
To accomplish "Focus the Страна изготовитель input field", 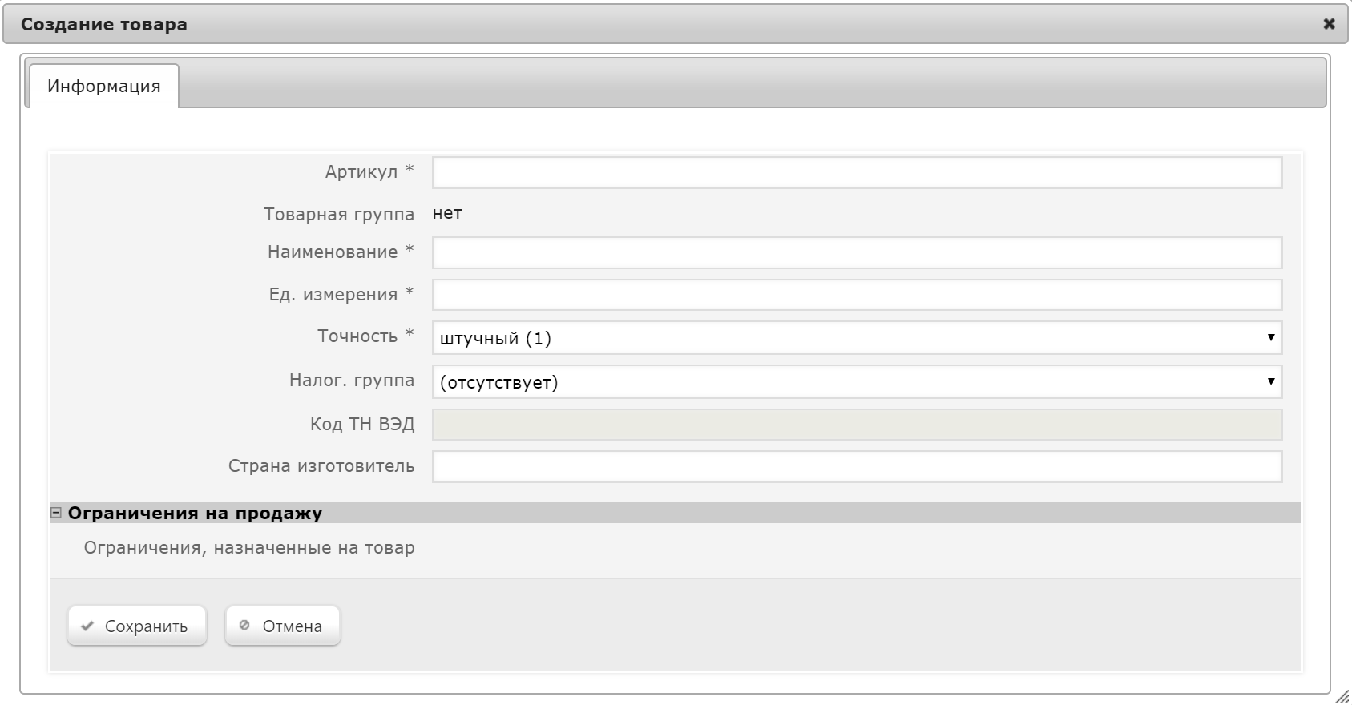I will point(858,467).
